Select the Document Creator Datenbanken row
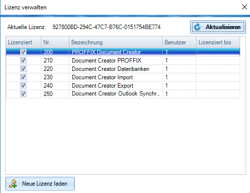 pyautogui.click(x=123, y=69)
